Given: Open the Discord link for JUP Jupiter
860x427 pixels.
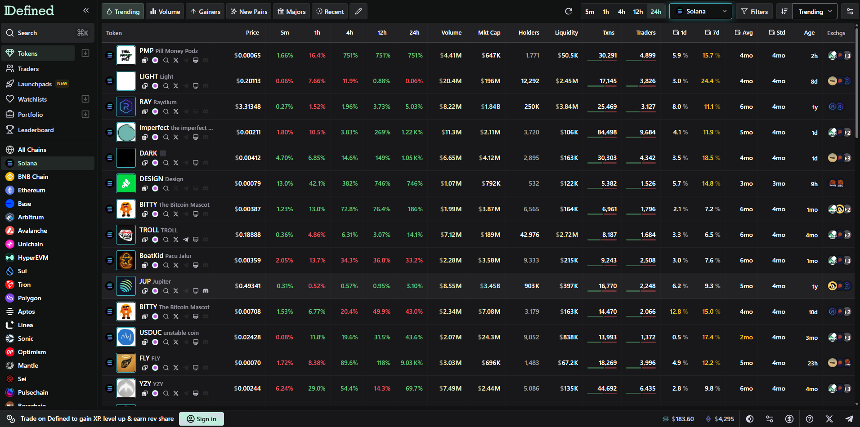Looking at the screenshot, I should pos(206,291).
